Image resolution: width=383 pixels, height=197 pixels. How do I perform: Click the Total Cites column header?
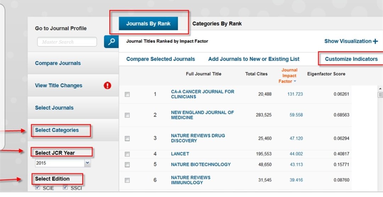[x=256, y=74]
